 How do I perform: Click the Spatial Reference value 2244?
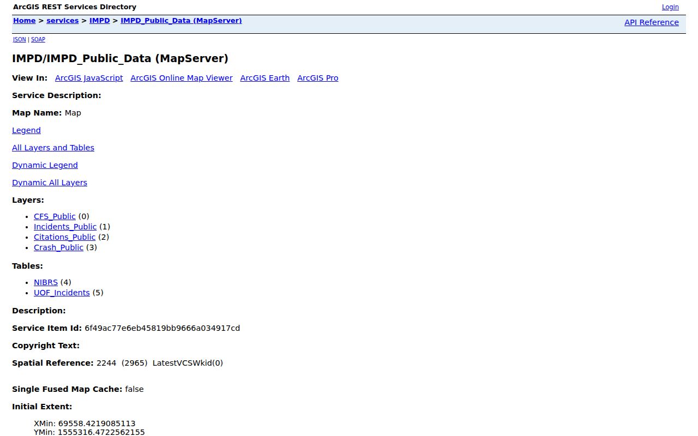[106, 363]
